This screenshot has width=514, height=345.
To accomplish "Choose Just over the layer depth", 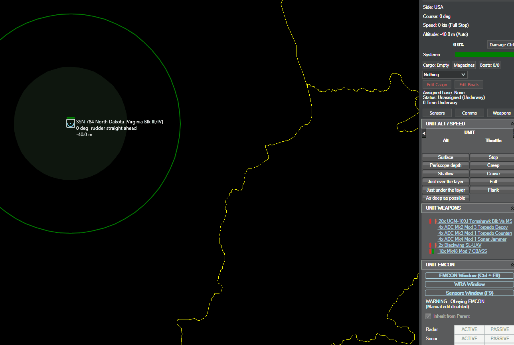I will point(445,182).
